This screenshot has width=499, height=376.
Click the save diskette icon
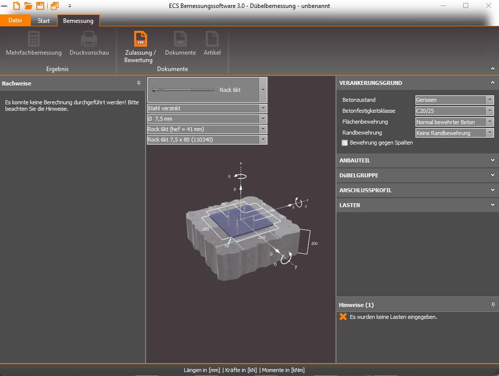tap(40, 6)
